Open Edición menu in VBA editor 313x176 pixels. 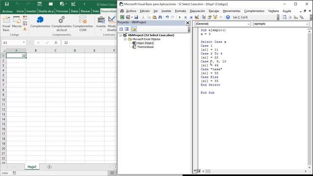(145, 11)
